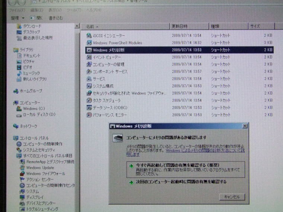
Task: Click the ライブラリ folder icon
Action: click(16, 50)
